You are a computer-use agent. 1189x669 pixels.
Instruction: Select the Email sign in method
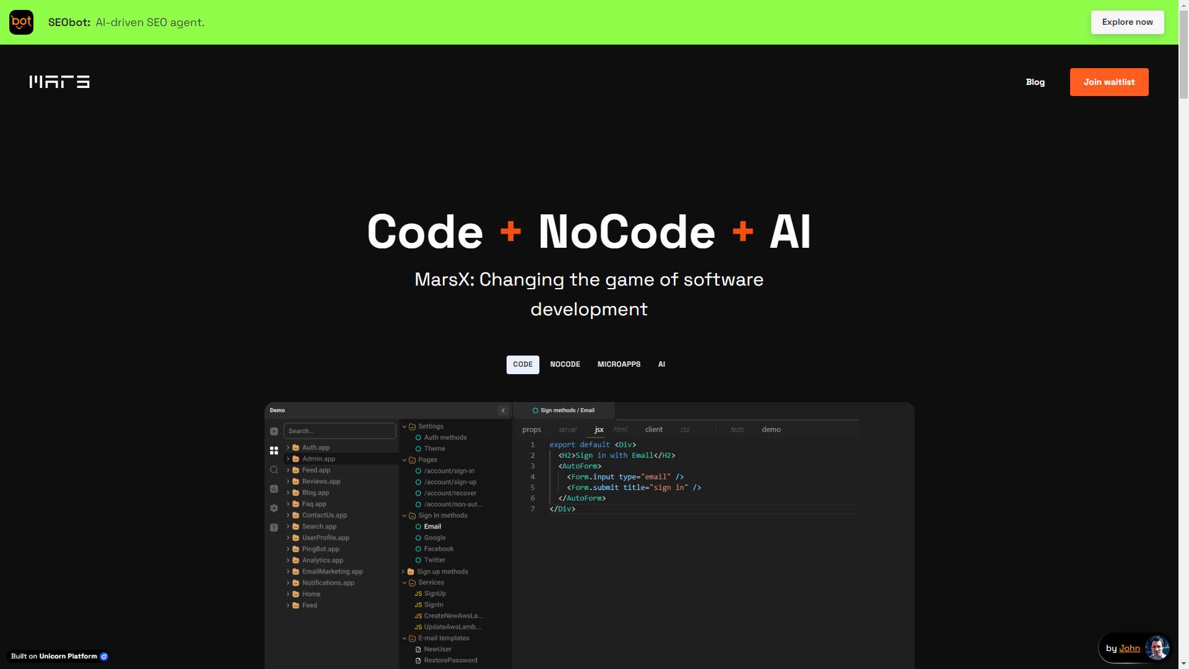point(432,527)
